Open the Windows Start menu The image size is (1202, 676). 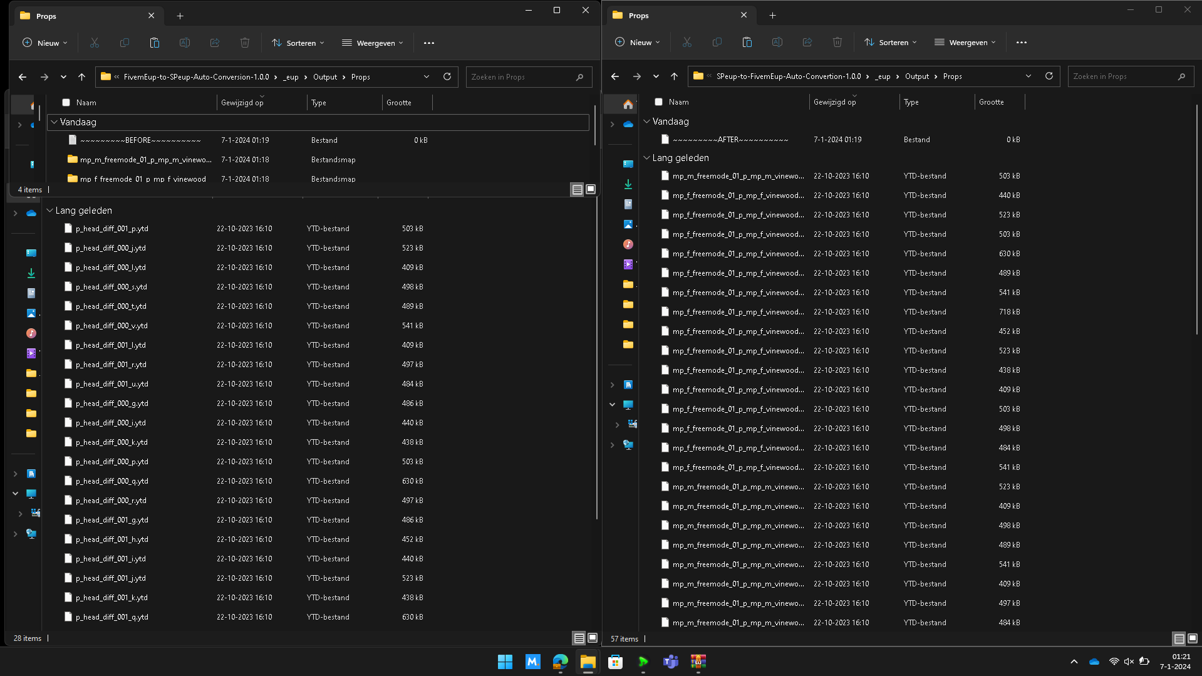point(505,662)
